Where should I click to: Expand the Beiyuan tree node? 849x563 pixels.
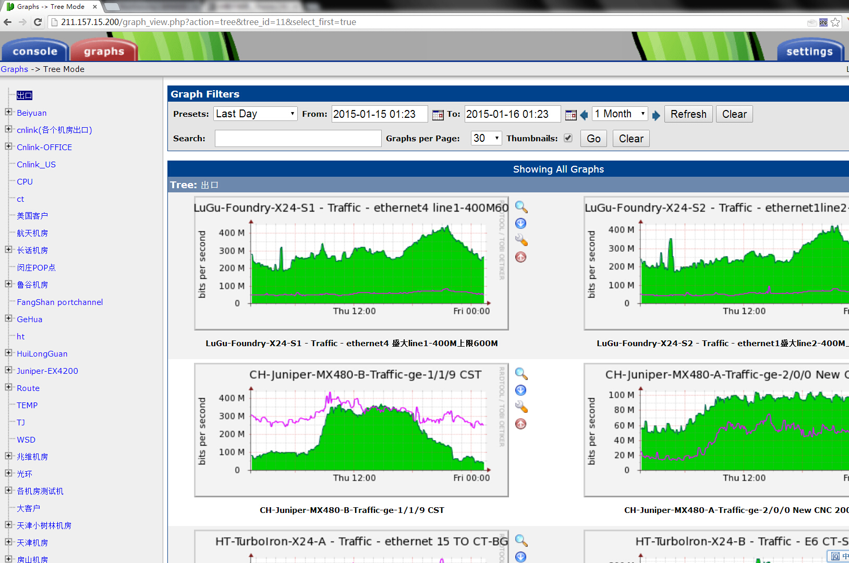point(8,112)
